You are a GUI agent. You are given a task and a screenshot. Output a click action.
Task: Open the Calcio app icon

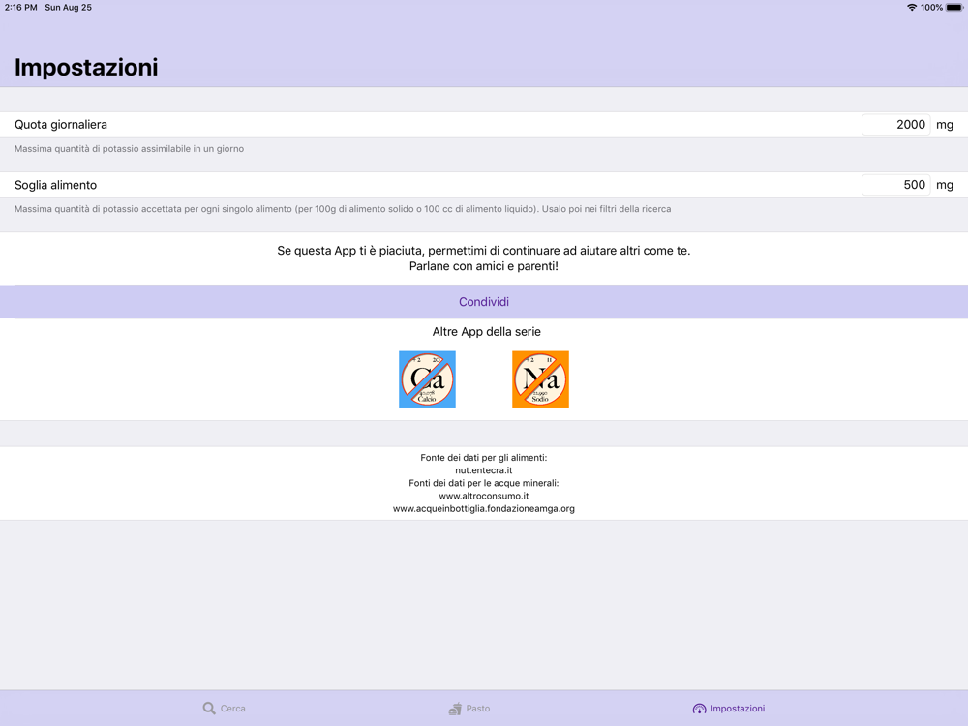click(427, 379)
